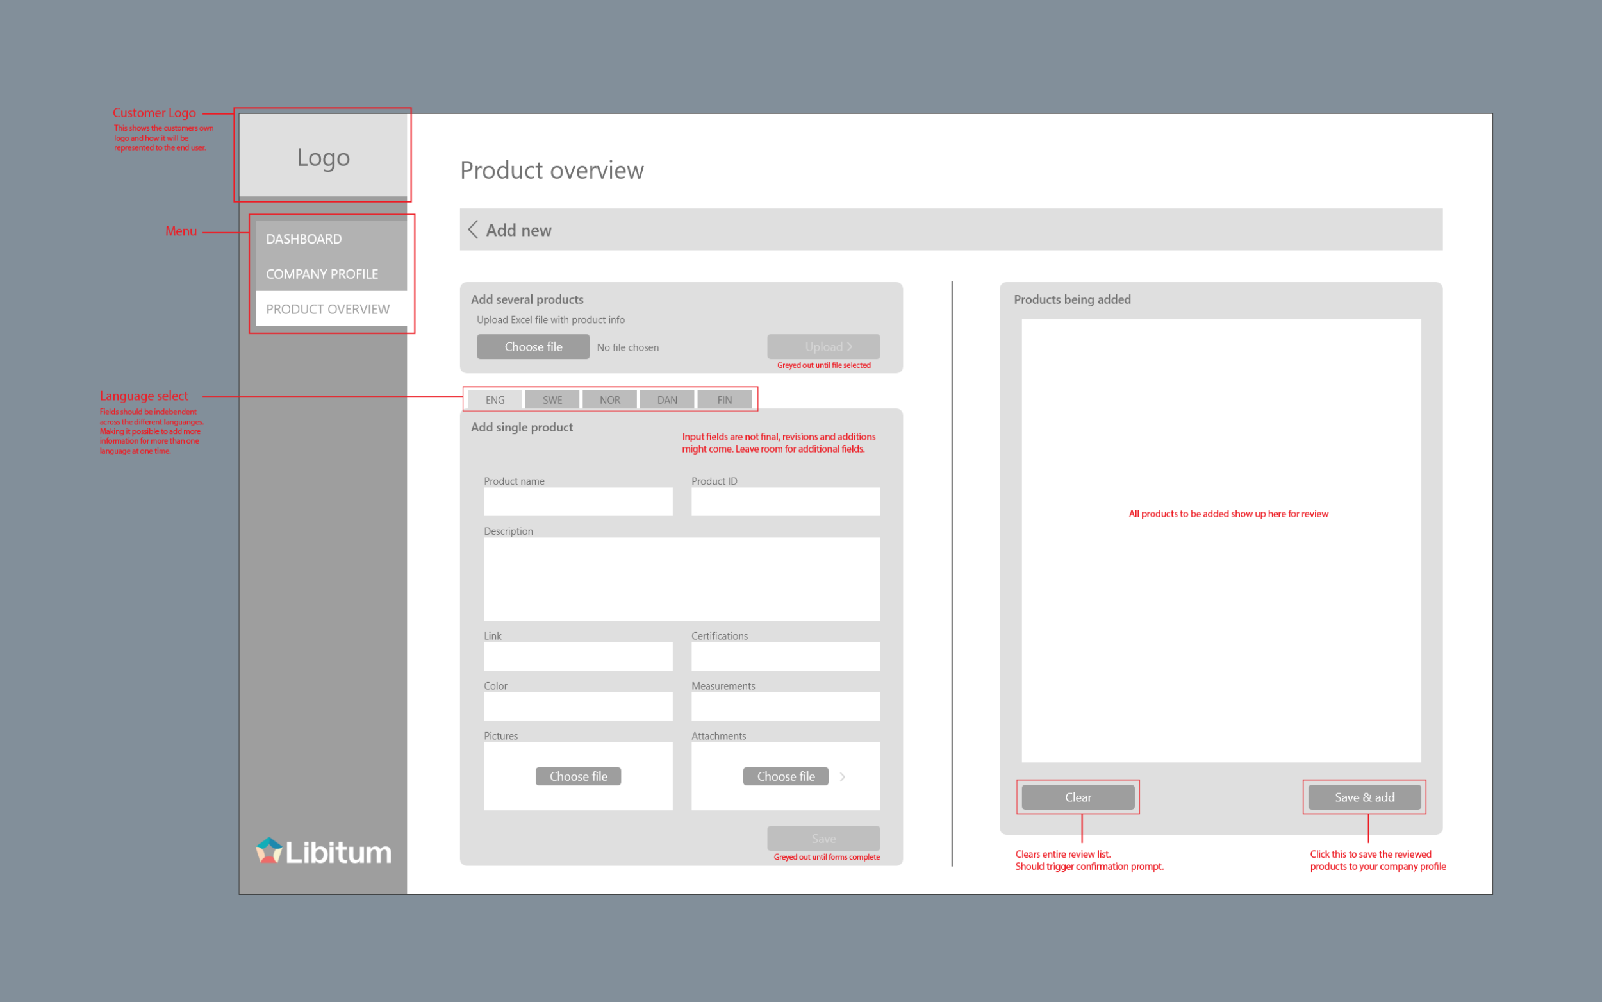The width and height of the screenshot is (1602, 1002).
Task: Click the chevron beside Attachments Choose file
Action: (842, 776)
